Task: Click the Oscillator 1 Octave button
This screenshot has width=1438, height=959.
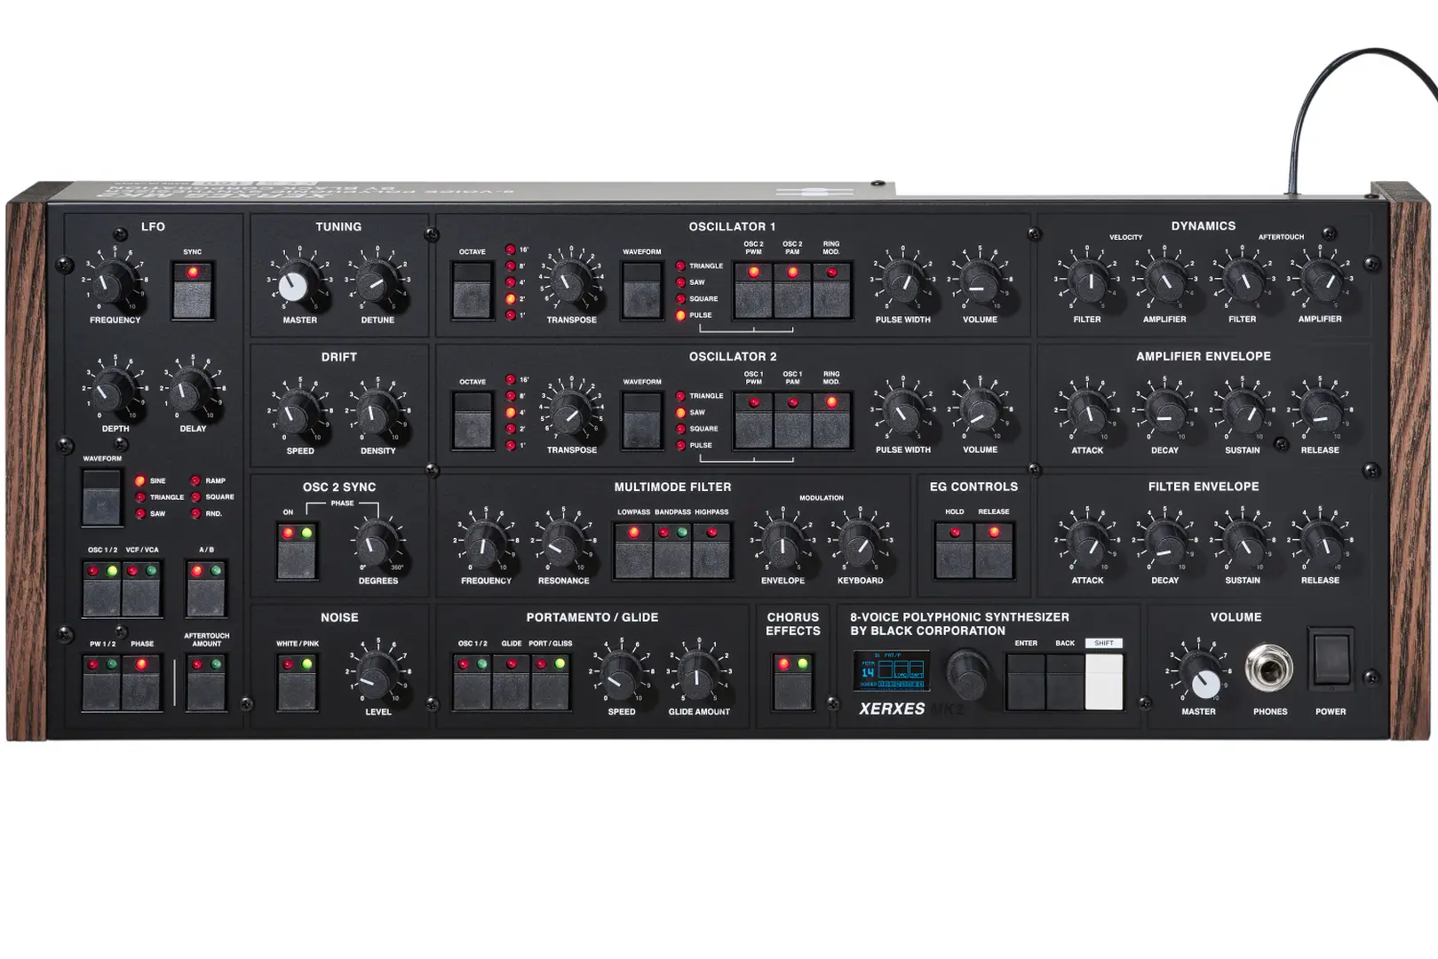Action: point(473,290)
